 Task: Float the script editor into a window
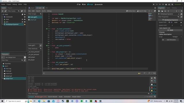155,11
